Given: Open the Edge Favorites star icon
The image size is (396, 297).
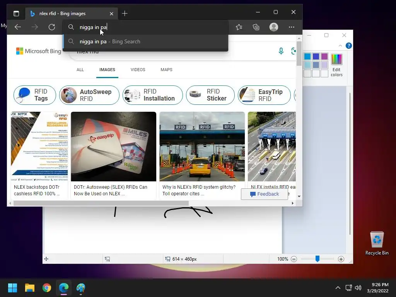Looking at the screenshot, I should point(239,27).
